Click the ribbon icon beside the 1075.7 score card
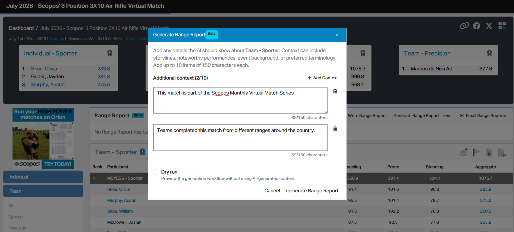 [363, 53]
